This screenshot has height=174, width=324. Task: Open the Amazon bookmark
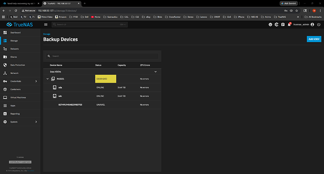[x=61, y=17]
